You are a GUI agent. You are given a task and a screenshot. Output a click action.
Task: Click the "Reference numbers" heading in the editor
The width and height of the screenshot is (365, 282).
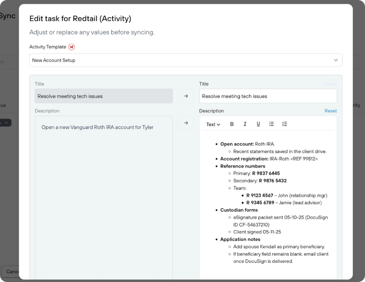[x=242, y=166]
